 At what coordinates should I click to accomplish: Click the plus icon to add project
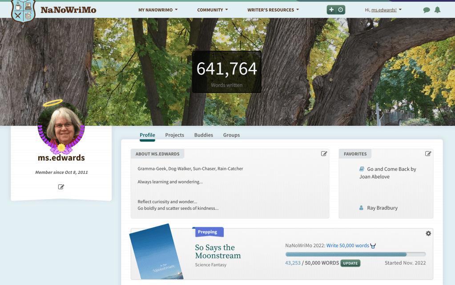331,10
